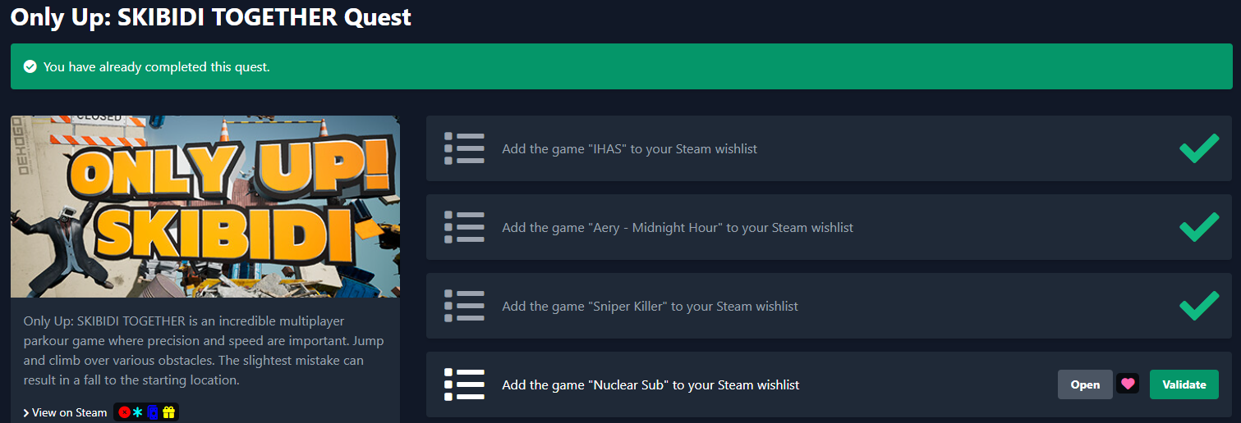Image resolution: width=1241 pixels, height=423 pixels.
Task: Click the check icon in the completed banner
Action: tap(30, 66)
